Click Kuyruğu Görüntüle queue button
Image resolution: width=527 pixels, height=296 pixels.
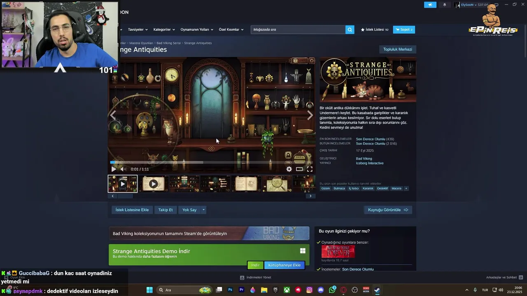[x=388, y=210]
